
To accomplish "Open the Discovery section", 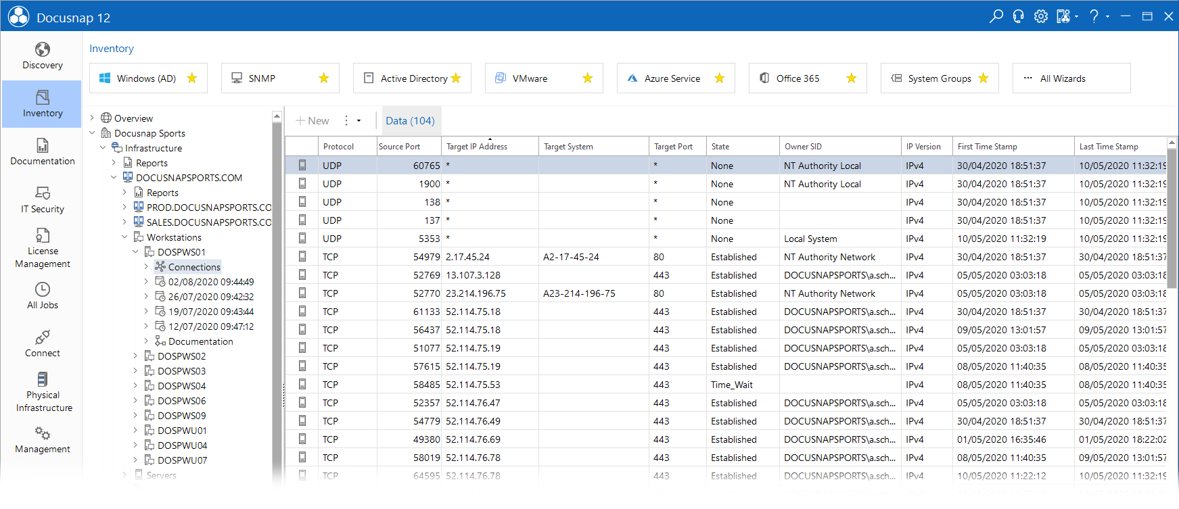I will tap(42, 56).
